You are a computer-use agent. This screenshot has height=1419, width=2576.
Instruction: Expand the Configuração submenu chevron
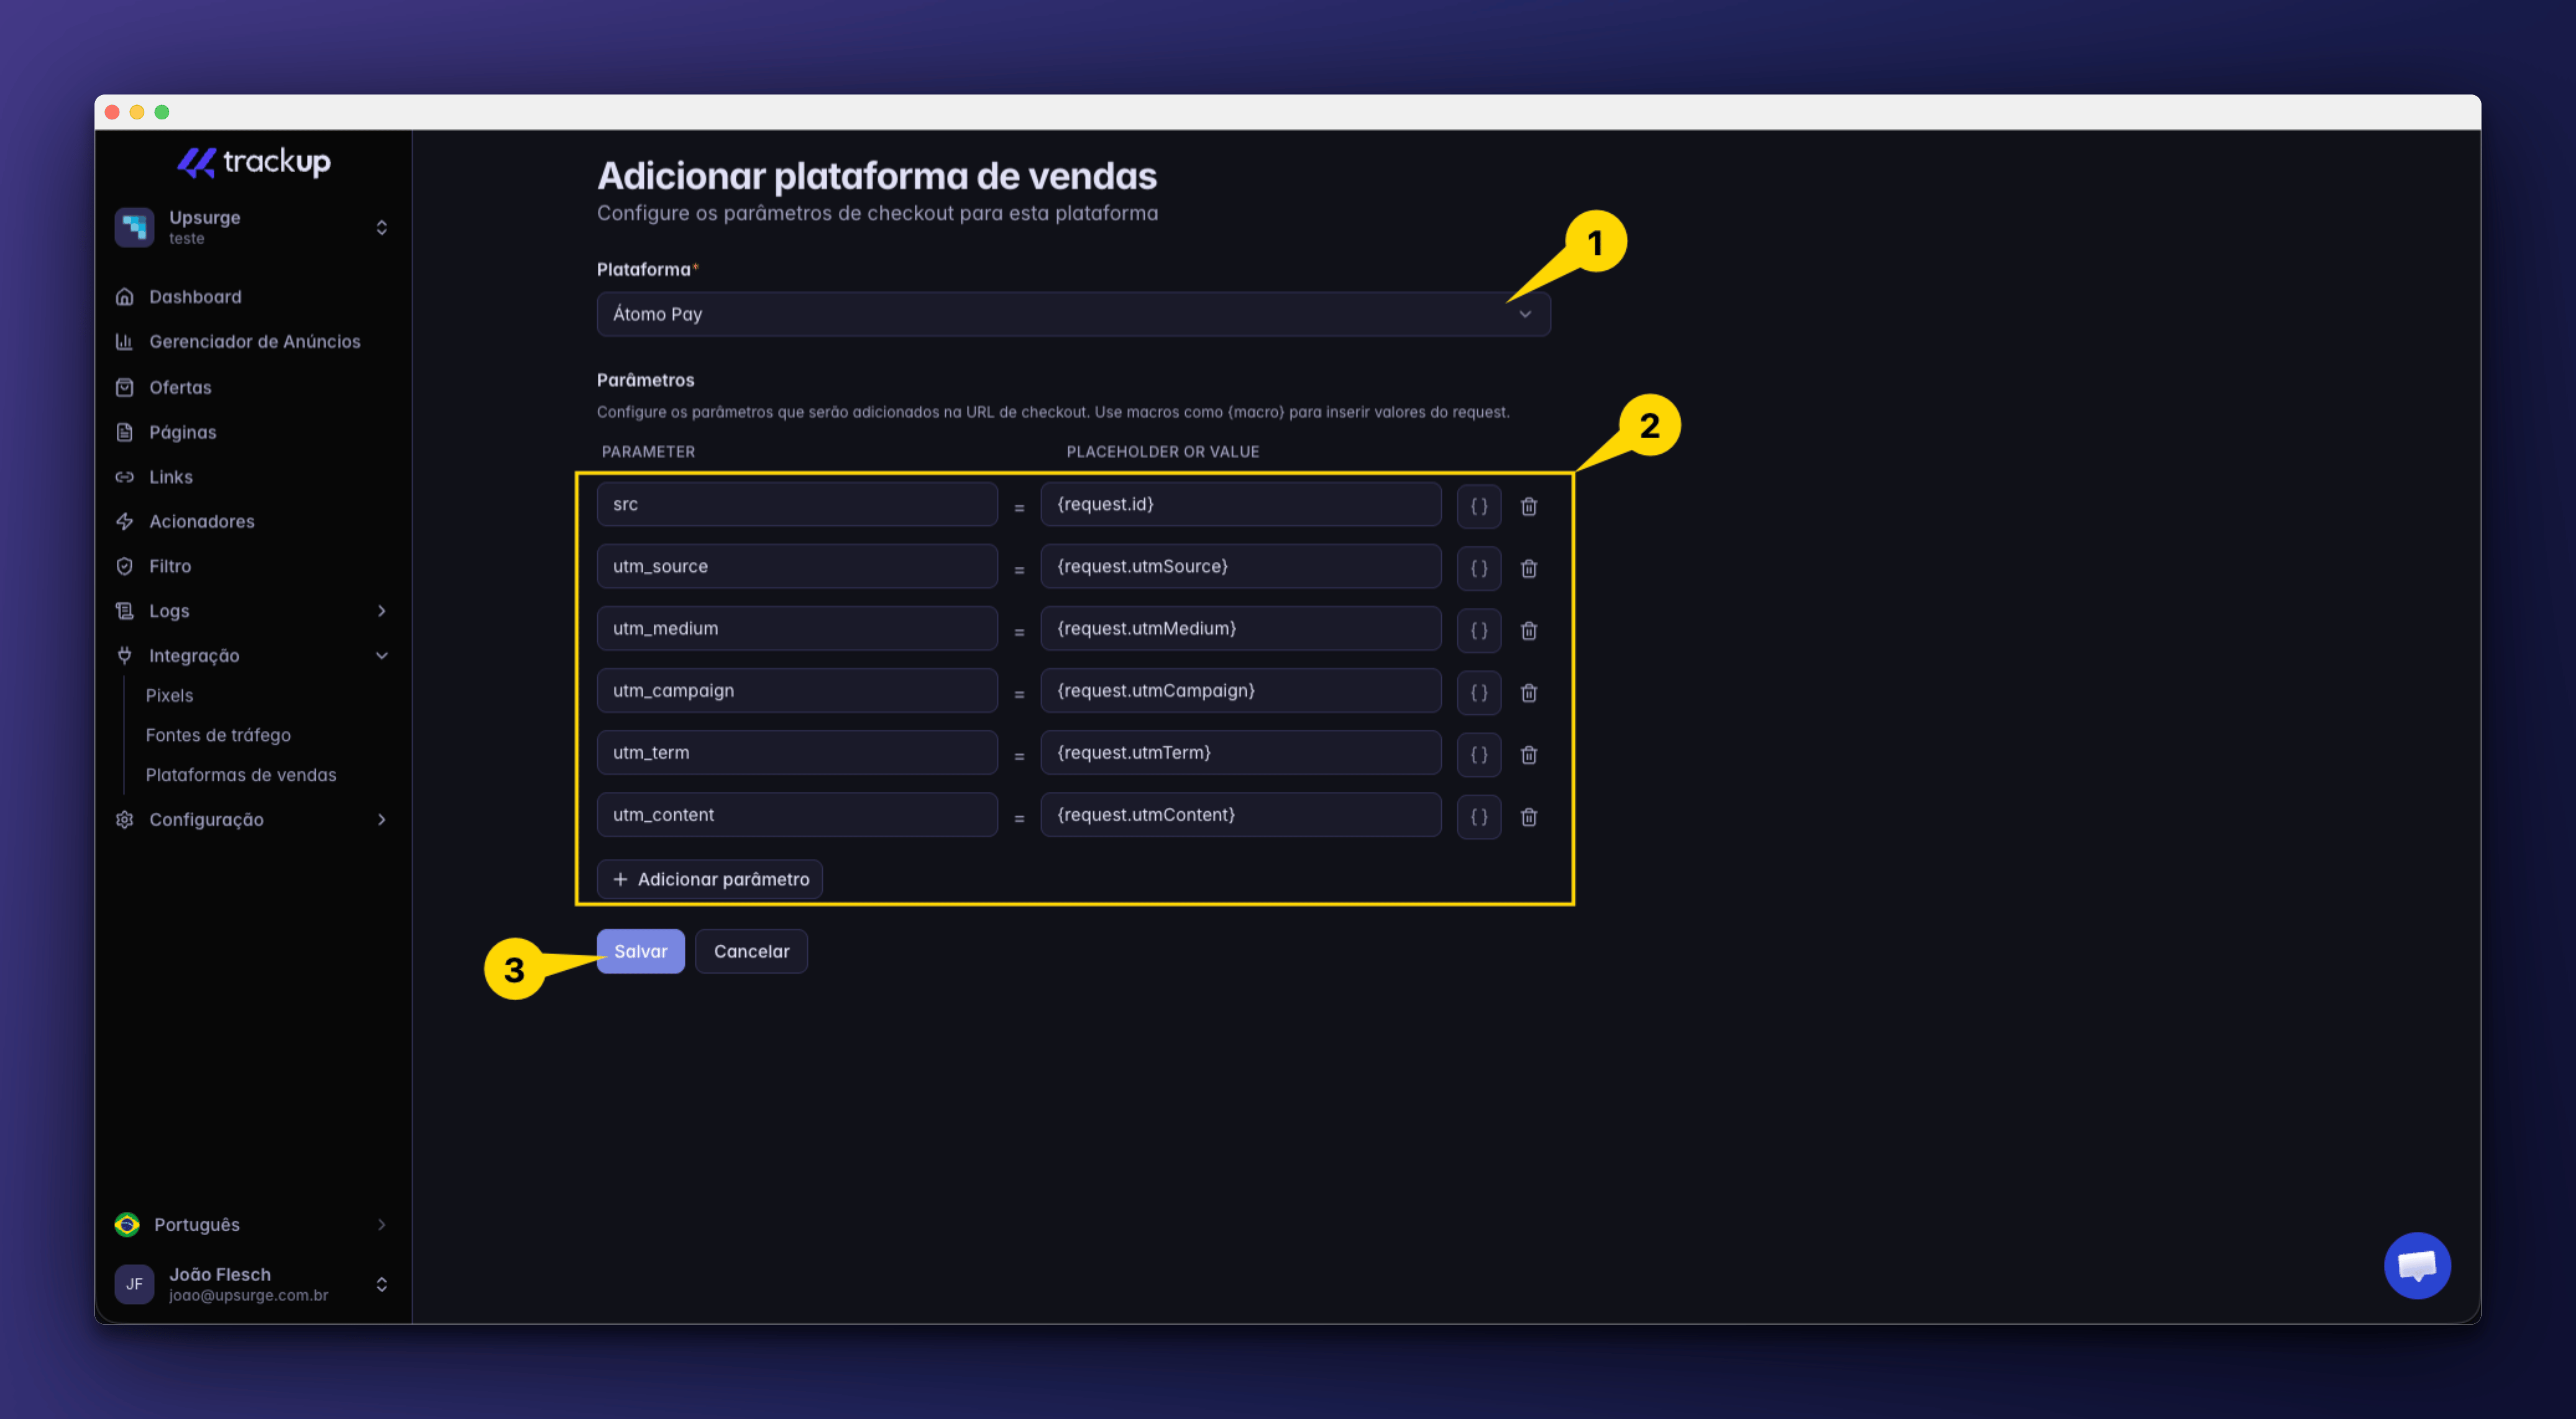[381, 820]
